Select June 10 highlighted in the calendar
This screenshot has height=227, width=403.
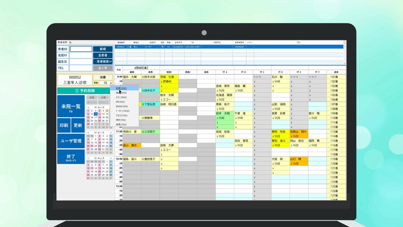pyautogui.click(x=96, y=114)
